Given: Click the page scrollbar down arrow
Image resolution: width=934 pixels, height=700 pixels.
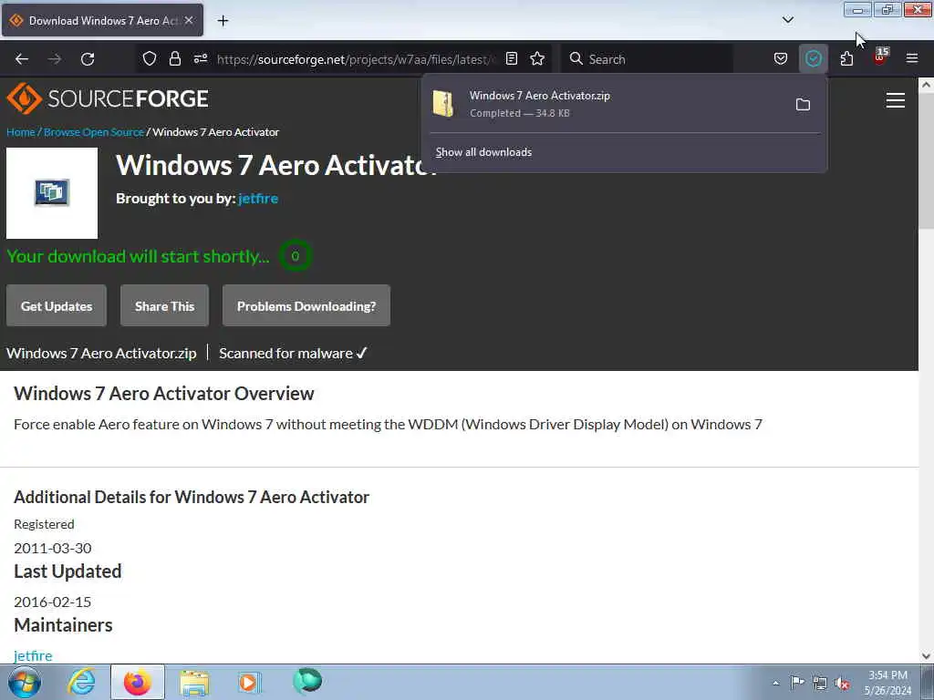Looking at the screenshot, I should (x=927, y=656).
